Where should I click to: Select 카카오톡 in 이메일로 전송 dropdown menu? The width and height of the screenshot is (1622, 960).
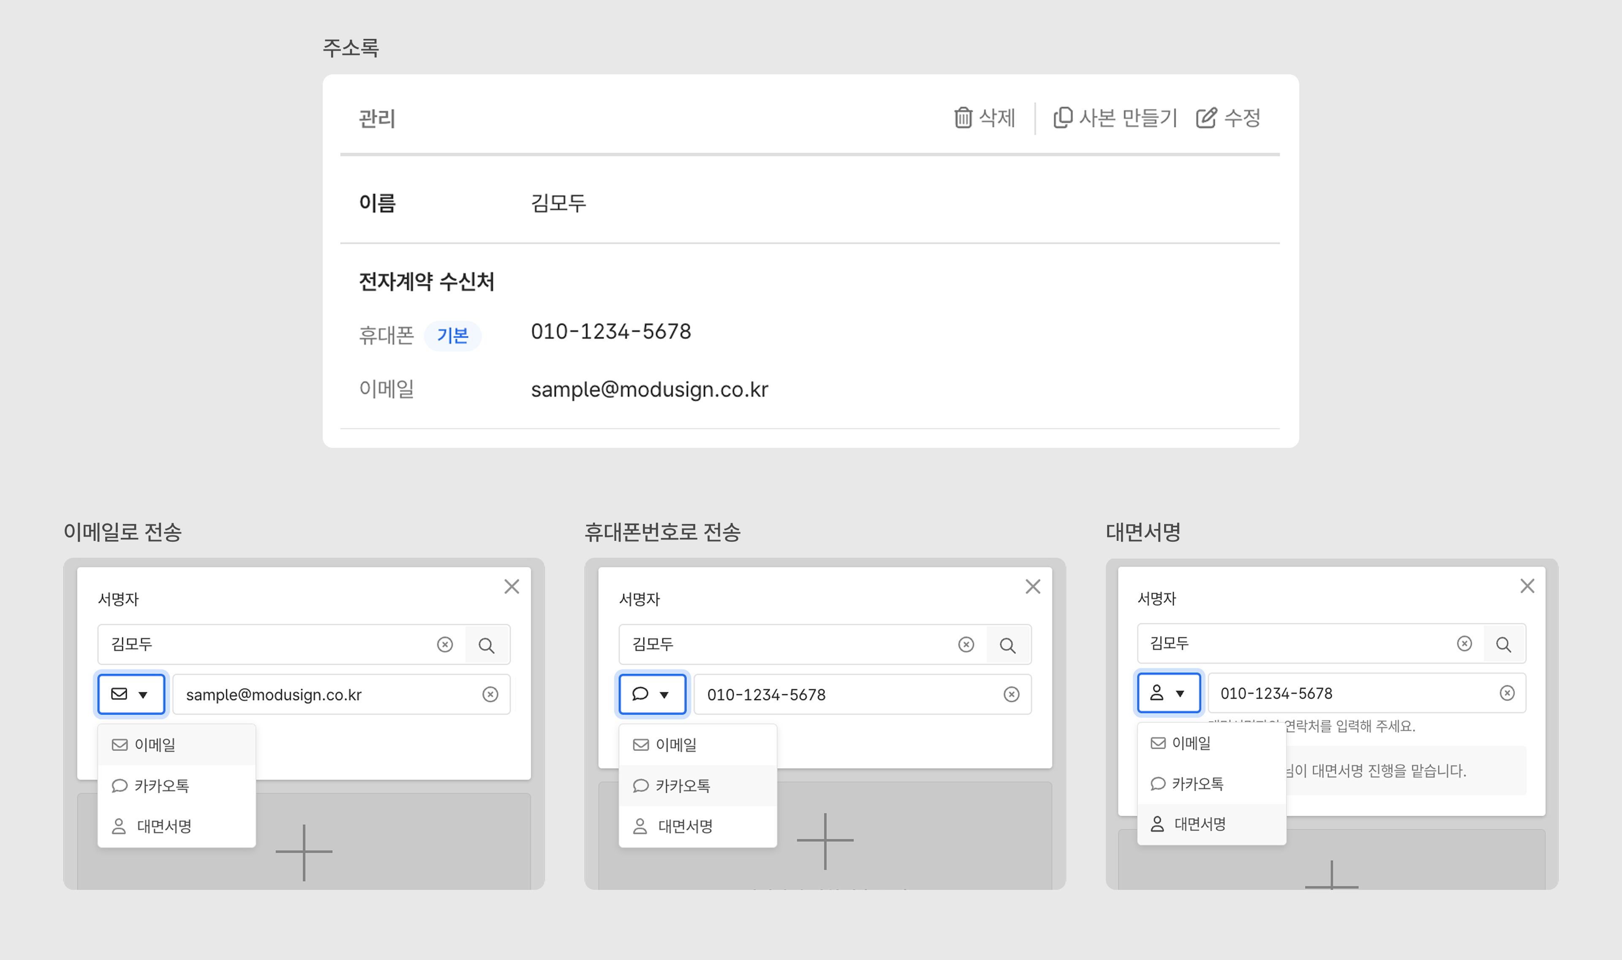click(162, 785)
